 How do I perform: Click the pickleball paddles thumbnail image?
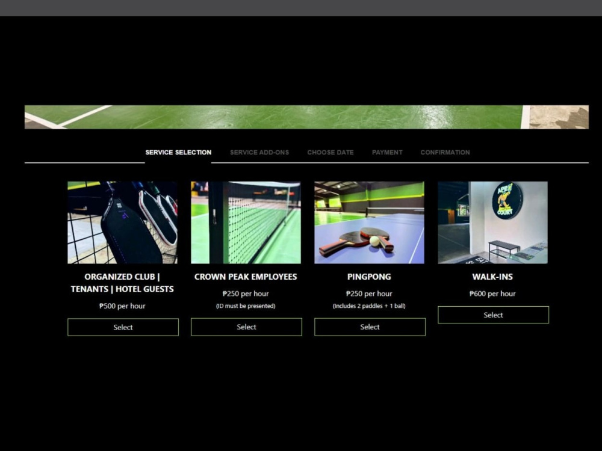122,222
